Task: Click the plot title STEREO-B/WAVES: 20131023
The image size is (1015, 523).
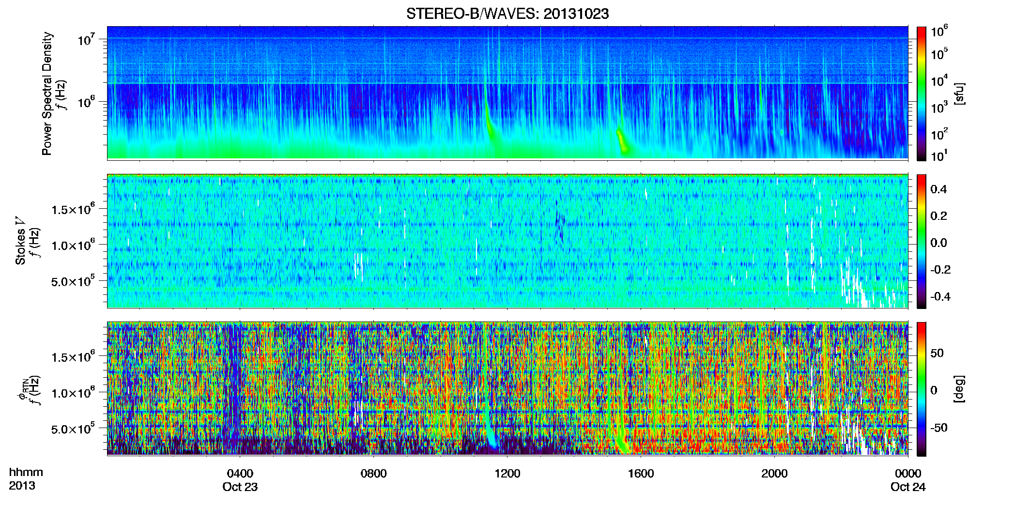Action: [507, 14]
